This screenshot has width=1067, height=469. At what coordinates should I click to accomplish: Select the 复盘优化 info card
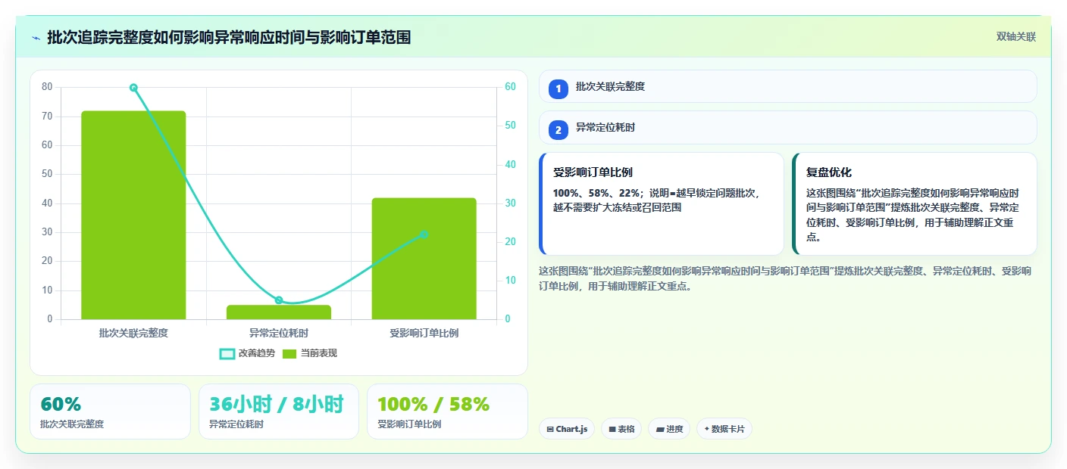click(914, 204)
